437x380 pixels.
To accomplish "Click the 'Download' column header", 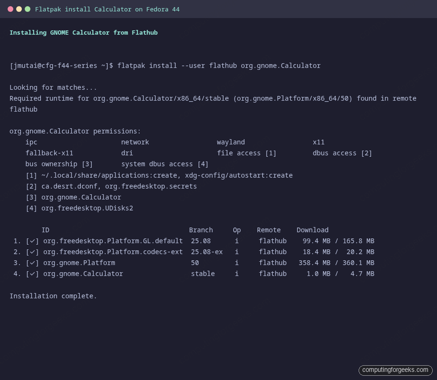I will [313, 230].
